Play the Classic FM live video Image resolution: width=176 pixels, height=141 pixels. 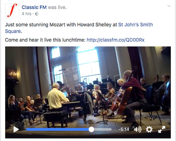click(x=16, y=129)
